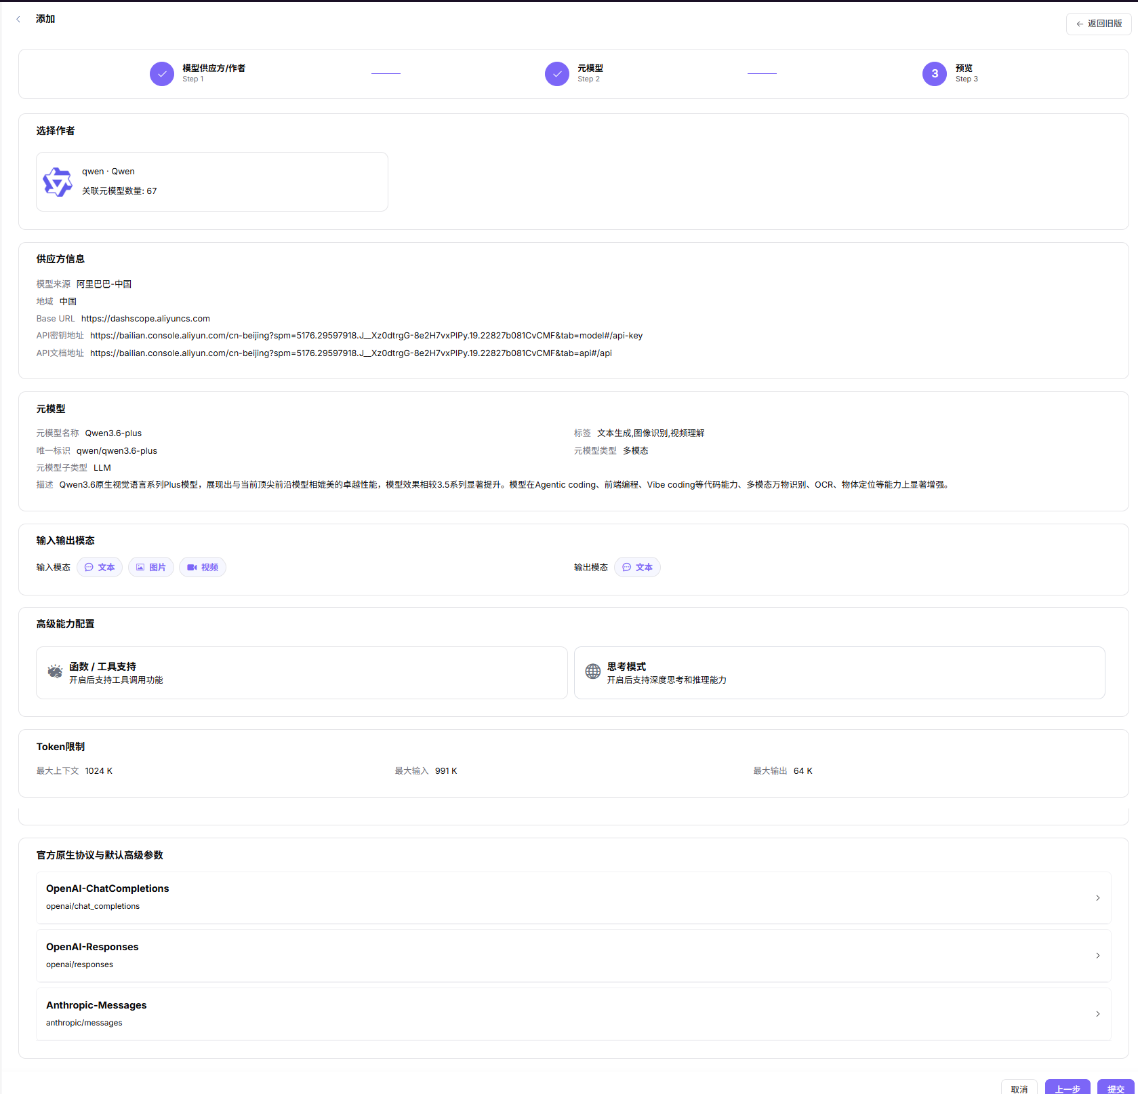Click the 唯一标识 value qwen/qwen3.6-plus

click(117, 451)
